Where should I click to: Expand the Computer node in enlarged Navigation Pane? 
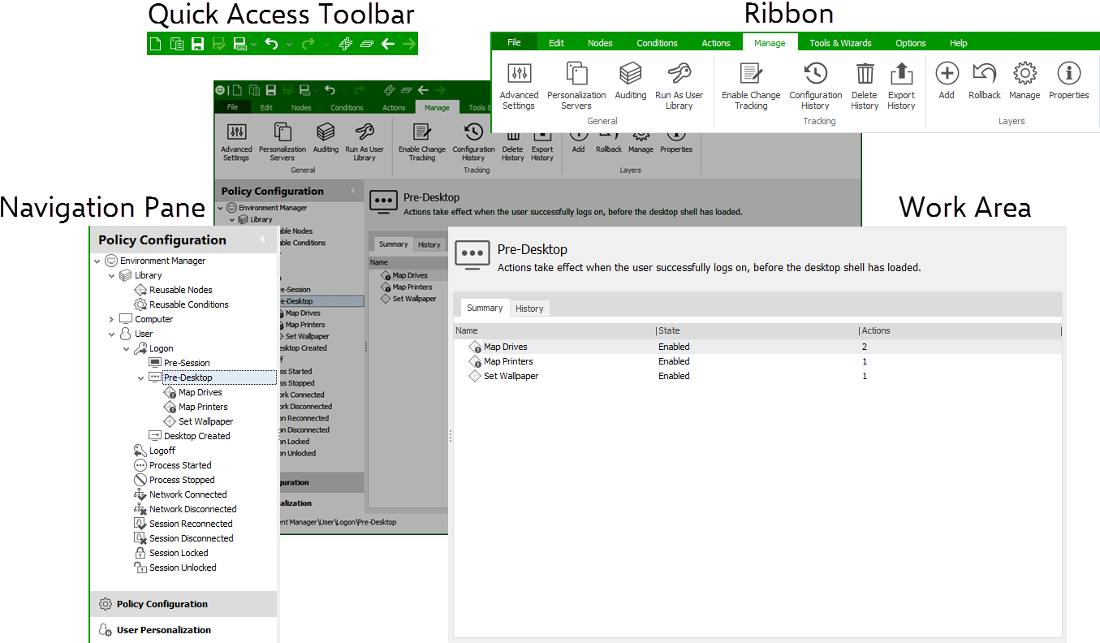coord(112,319)
